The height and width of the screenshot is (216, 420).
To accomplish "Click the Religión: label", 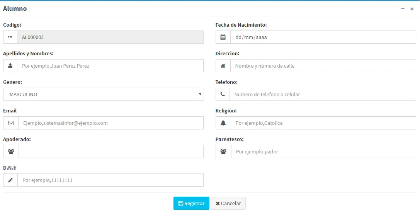I will coord(226,111).
